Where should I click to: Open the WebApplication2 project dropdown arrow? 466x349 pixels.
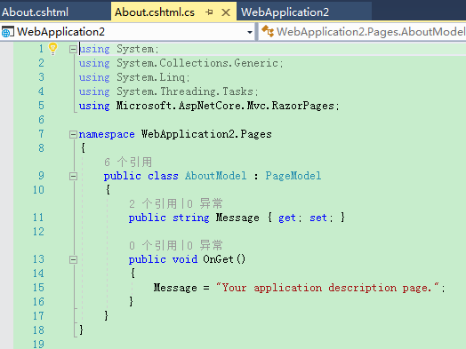pos(250,32)
